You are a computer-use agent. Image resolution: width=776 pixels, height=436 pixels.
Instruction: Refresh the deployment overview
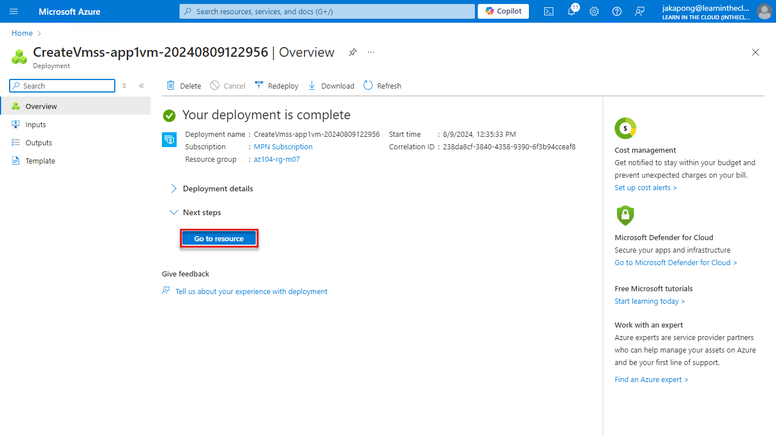(x=382, y=86)
